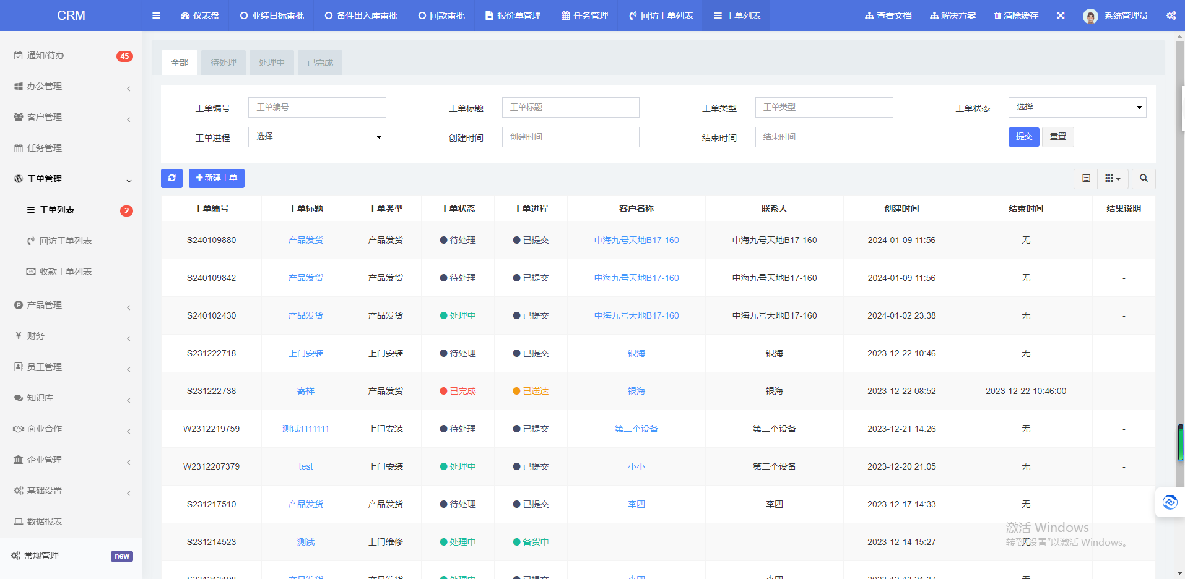The height and width of the screenshot is (579, 1185).
Task: Open 任务管理 in top navigation
Action: click(585, 15)
